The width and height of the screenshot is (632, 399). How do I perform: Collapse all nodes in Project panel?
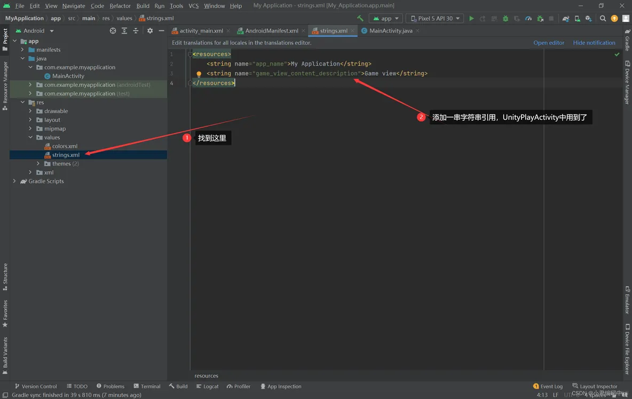[136, 30]
